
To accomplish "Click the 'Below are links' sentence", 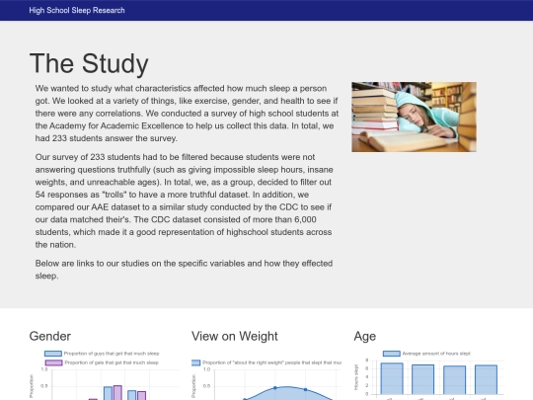I will coord(184,270).
